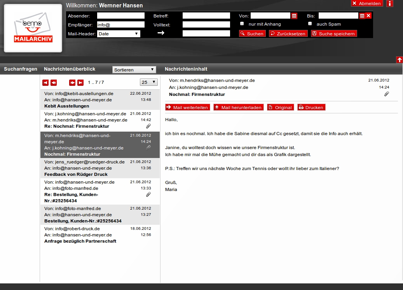The image size is (403, 290).
Task: Jump to last page of message list
Action: click(80, 83)
